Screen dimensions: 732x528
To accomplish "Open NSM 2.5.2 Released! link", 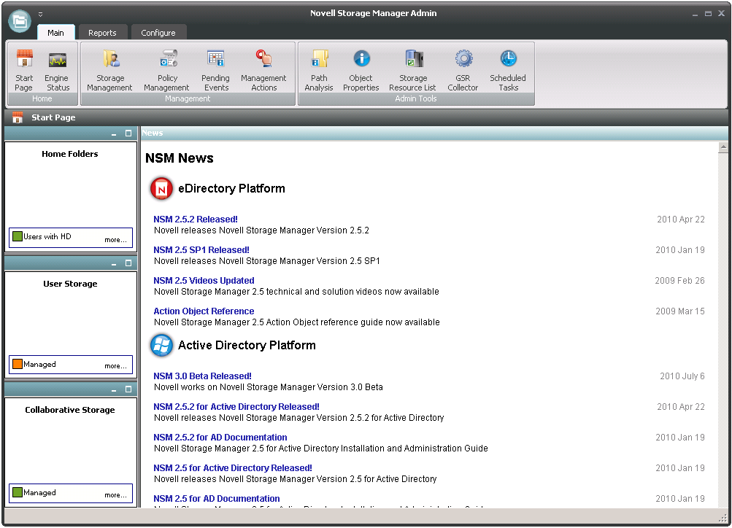I will [196, 220].
